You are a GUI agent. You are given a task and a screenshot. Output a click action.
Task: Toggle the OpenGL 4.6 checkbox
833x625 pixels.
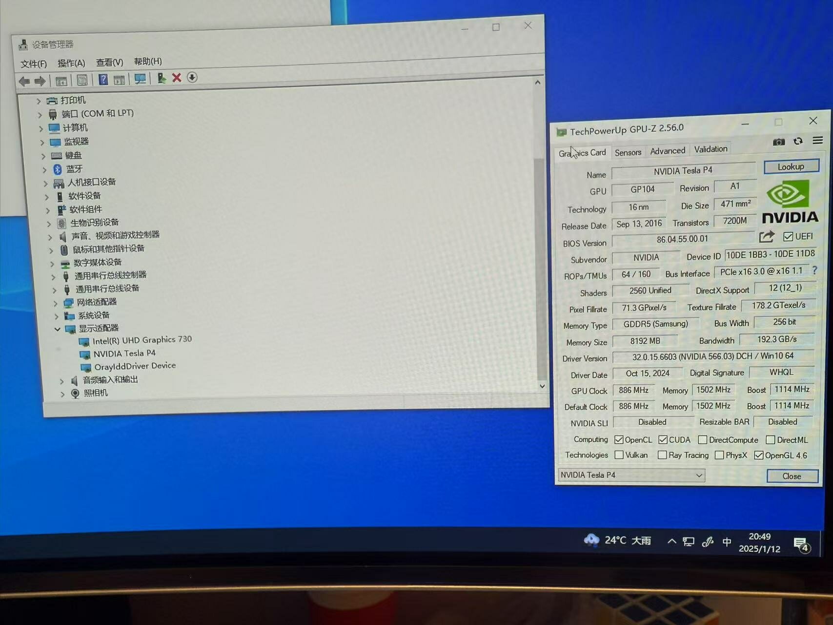click(x=758, y=455)
